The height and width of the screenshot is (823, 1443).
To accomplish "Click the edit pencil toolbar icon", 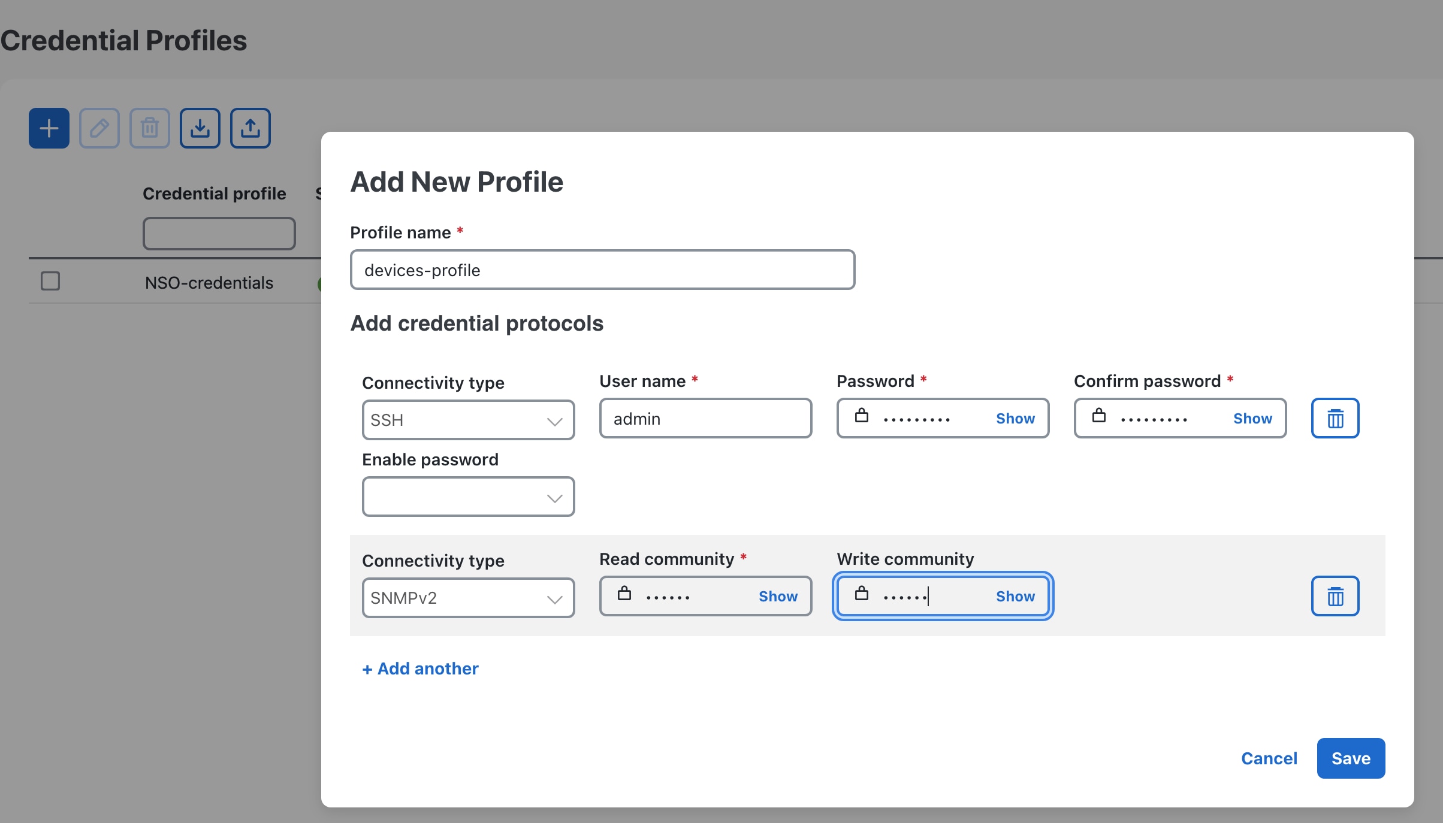I will (x=99, y=128).
